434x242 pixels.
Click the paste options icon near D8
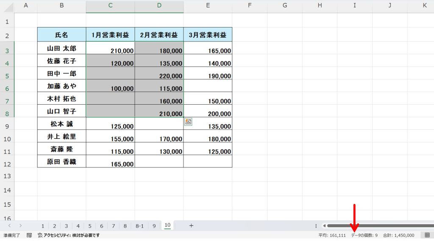click(188, 122)
